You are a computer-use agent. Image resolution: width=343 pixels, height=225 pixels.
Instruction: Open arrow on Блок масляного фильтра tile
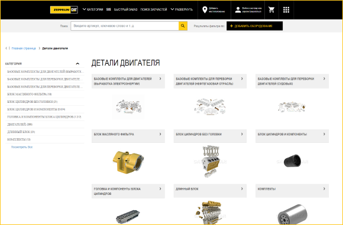pos(160,134)
